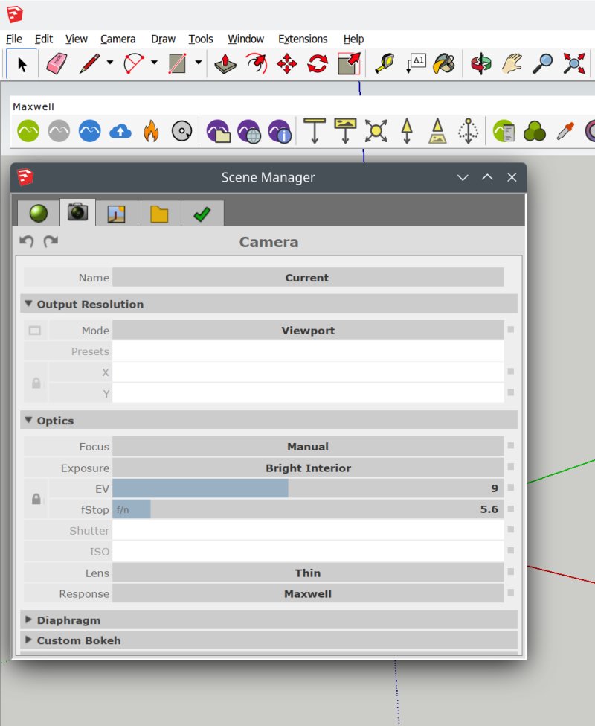Open Pencil tool dropdown arrow
Image resolution: width=595 pixels, height=726 pixels.
click(110, 62)
